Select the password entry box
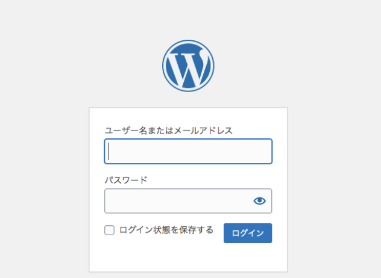The image size is (381, 278). pos(178,201)
